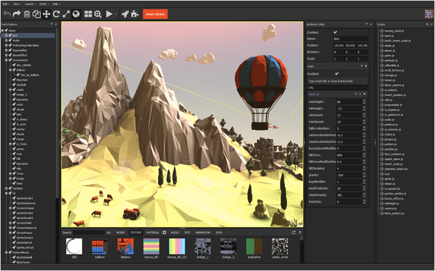This screenshot has height=271, width=435.
Task: Collapse the Scripts panel with the arrows
Action: click(431, 24)
